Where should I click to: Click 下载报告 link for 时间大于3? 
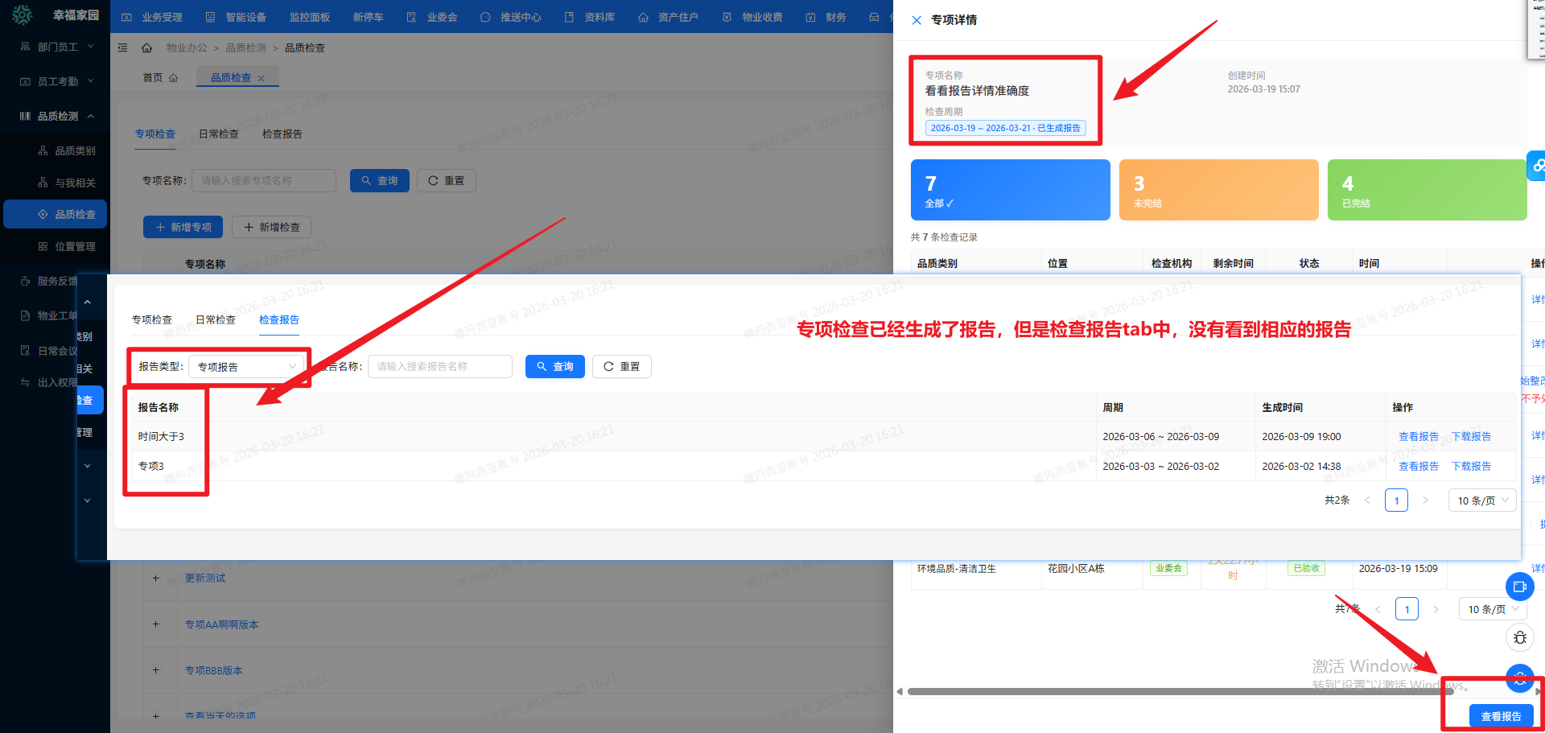(x=1471, y=437)
